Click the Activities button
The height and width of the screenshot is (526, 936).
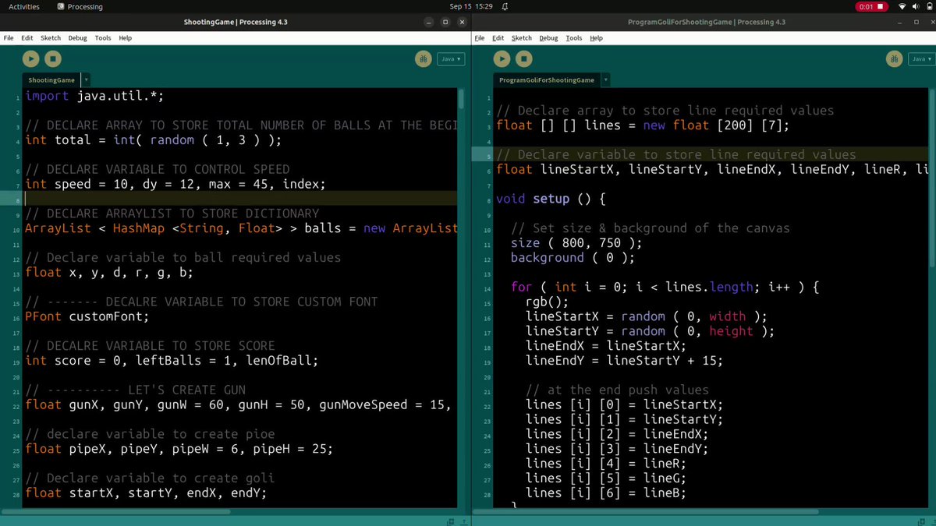click(x=24, y=6)
